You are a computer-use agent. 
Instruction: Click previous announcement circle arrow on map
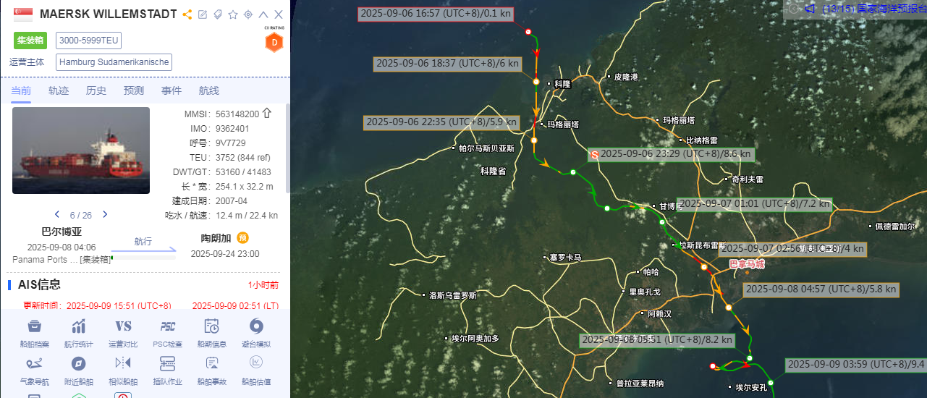coord(794,8)
